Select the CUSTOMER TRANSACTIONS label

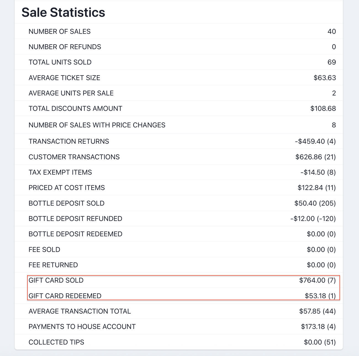click(x=74, y=157)
